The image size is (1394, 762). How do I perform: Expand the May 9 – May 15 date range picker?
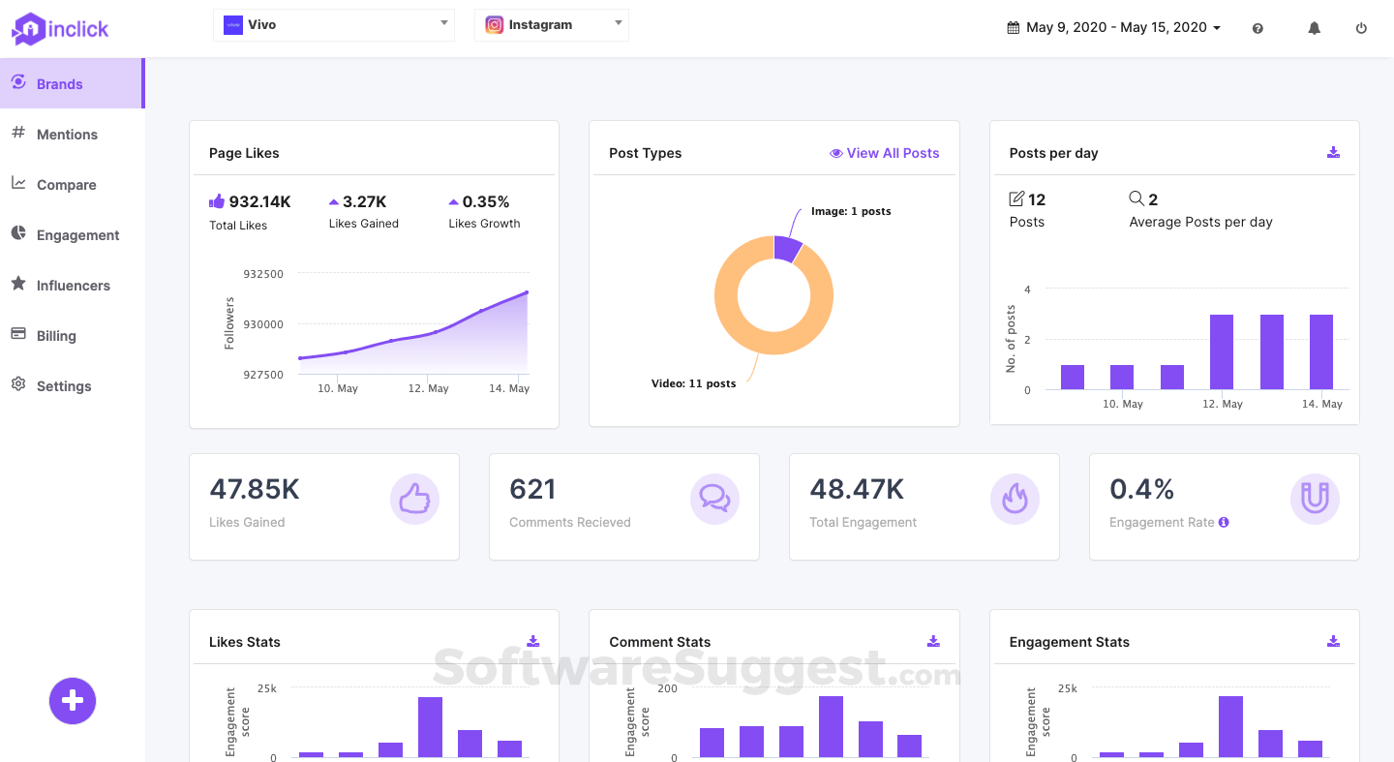[x=1114, y=27]
